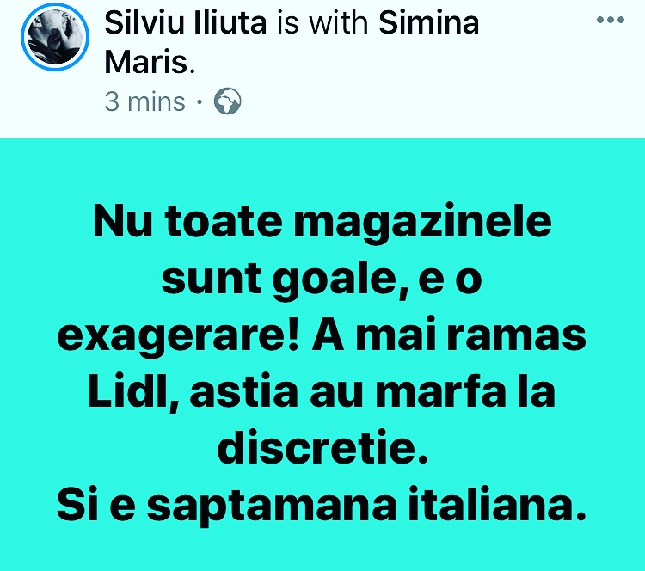Viewport: 645px width, 571px height.
Task: Open Silvius Iliuta's profile picture
Action: click(x=55, y=37)
